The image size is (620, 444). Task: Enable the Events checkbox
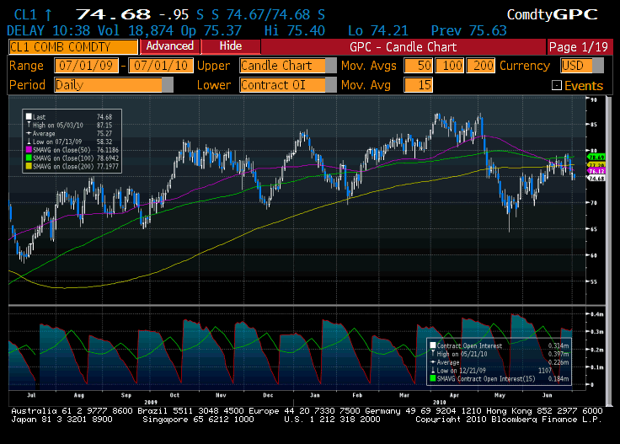[x=556, y=85]
